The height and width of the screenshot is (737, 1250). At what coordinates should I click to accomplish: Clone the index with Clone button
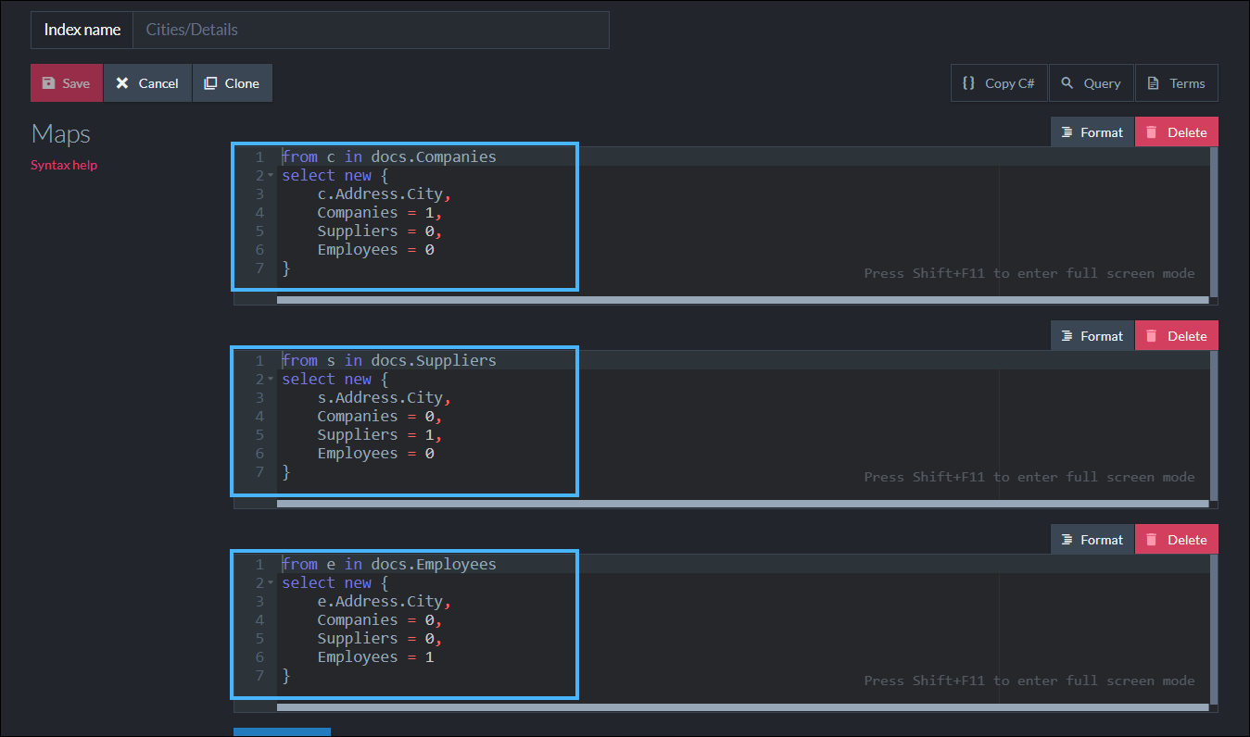233,83
